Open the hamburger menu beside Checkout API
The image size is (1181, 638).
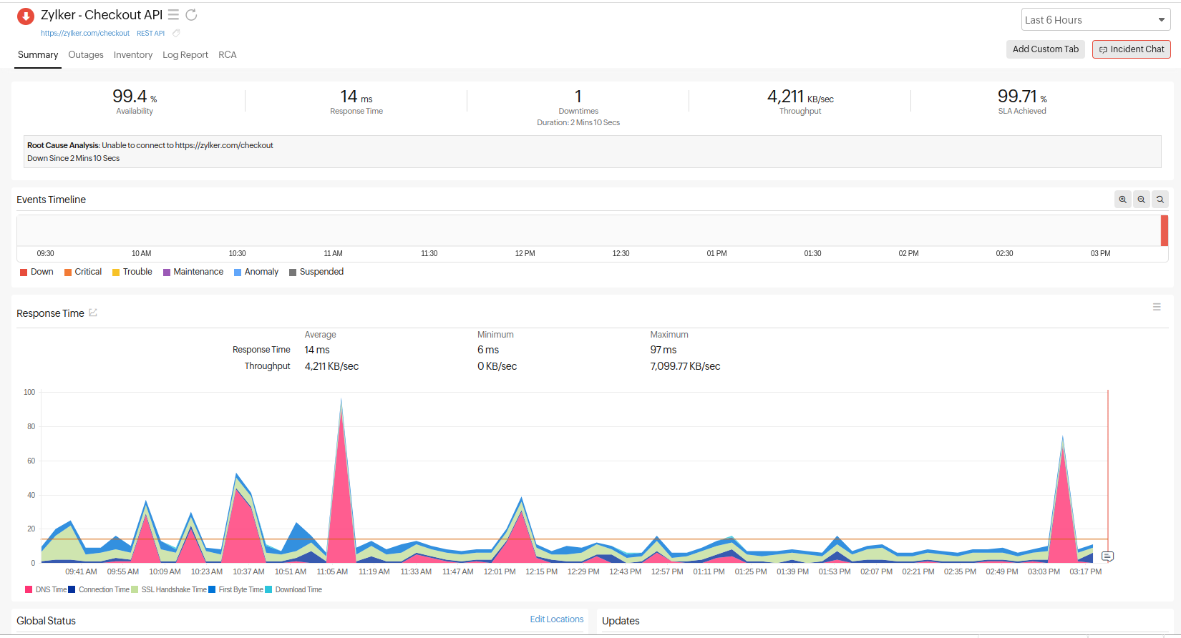coord(173,15)
